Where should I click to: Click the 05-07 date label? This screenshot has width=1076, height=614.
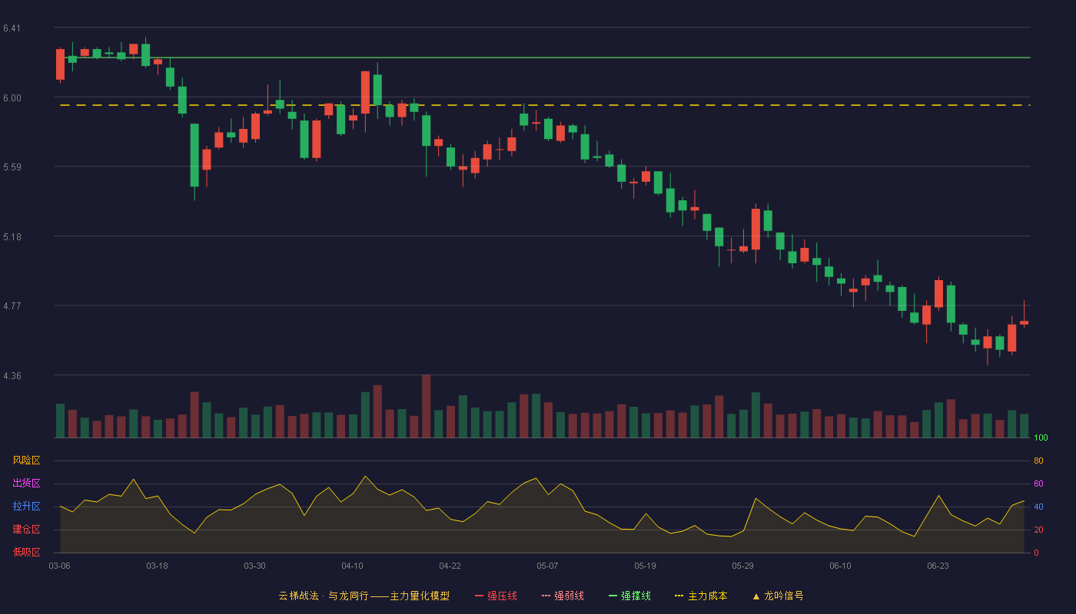pyautogui.click(x=547, y=566)
